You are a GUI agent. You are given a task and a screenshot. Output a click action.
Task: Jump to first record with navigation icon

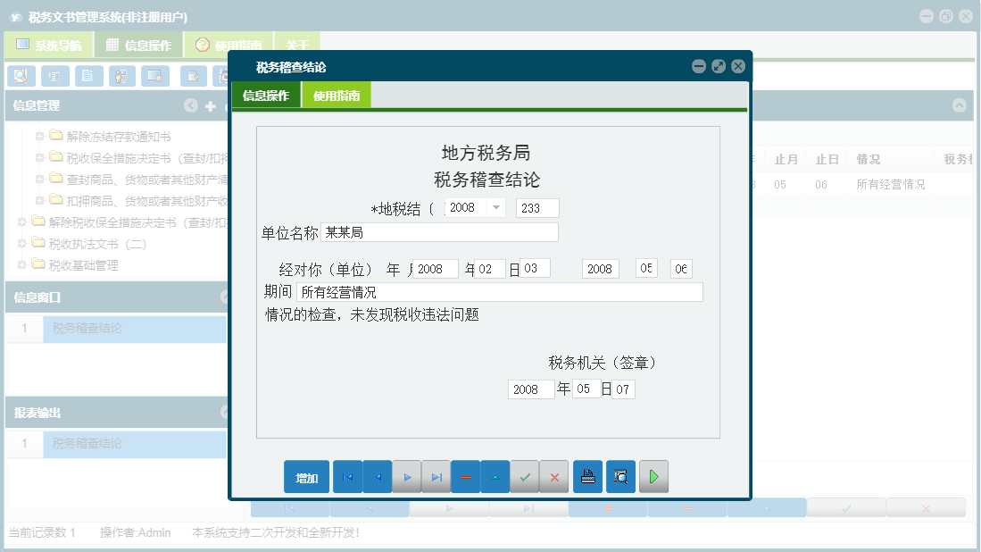pyautogui.click(x=347, y=476)
